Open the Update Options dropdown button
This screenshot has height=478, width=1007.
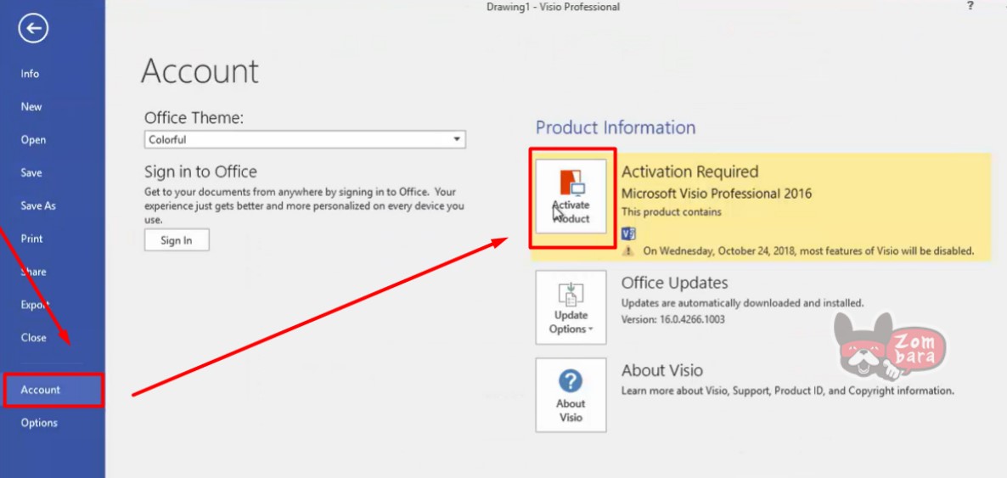coord(571,307)
